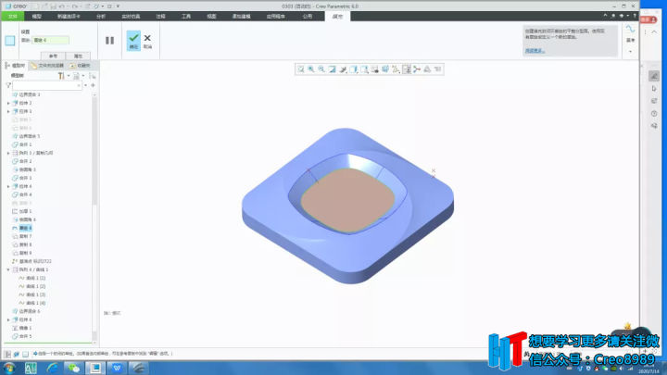The height and width of the screenshot is (375, 667).
Task: Open the 文件 menu tab
Action: click(x=12, y=16)
